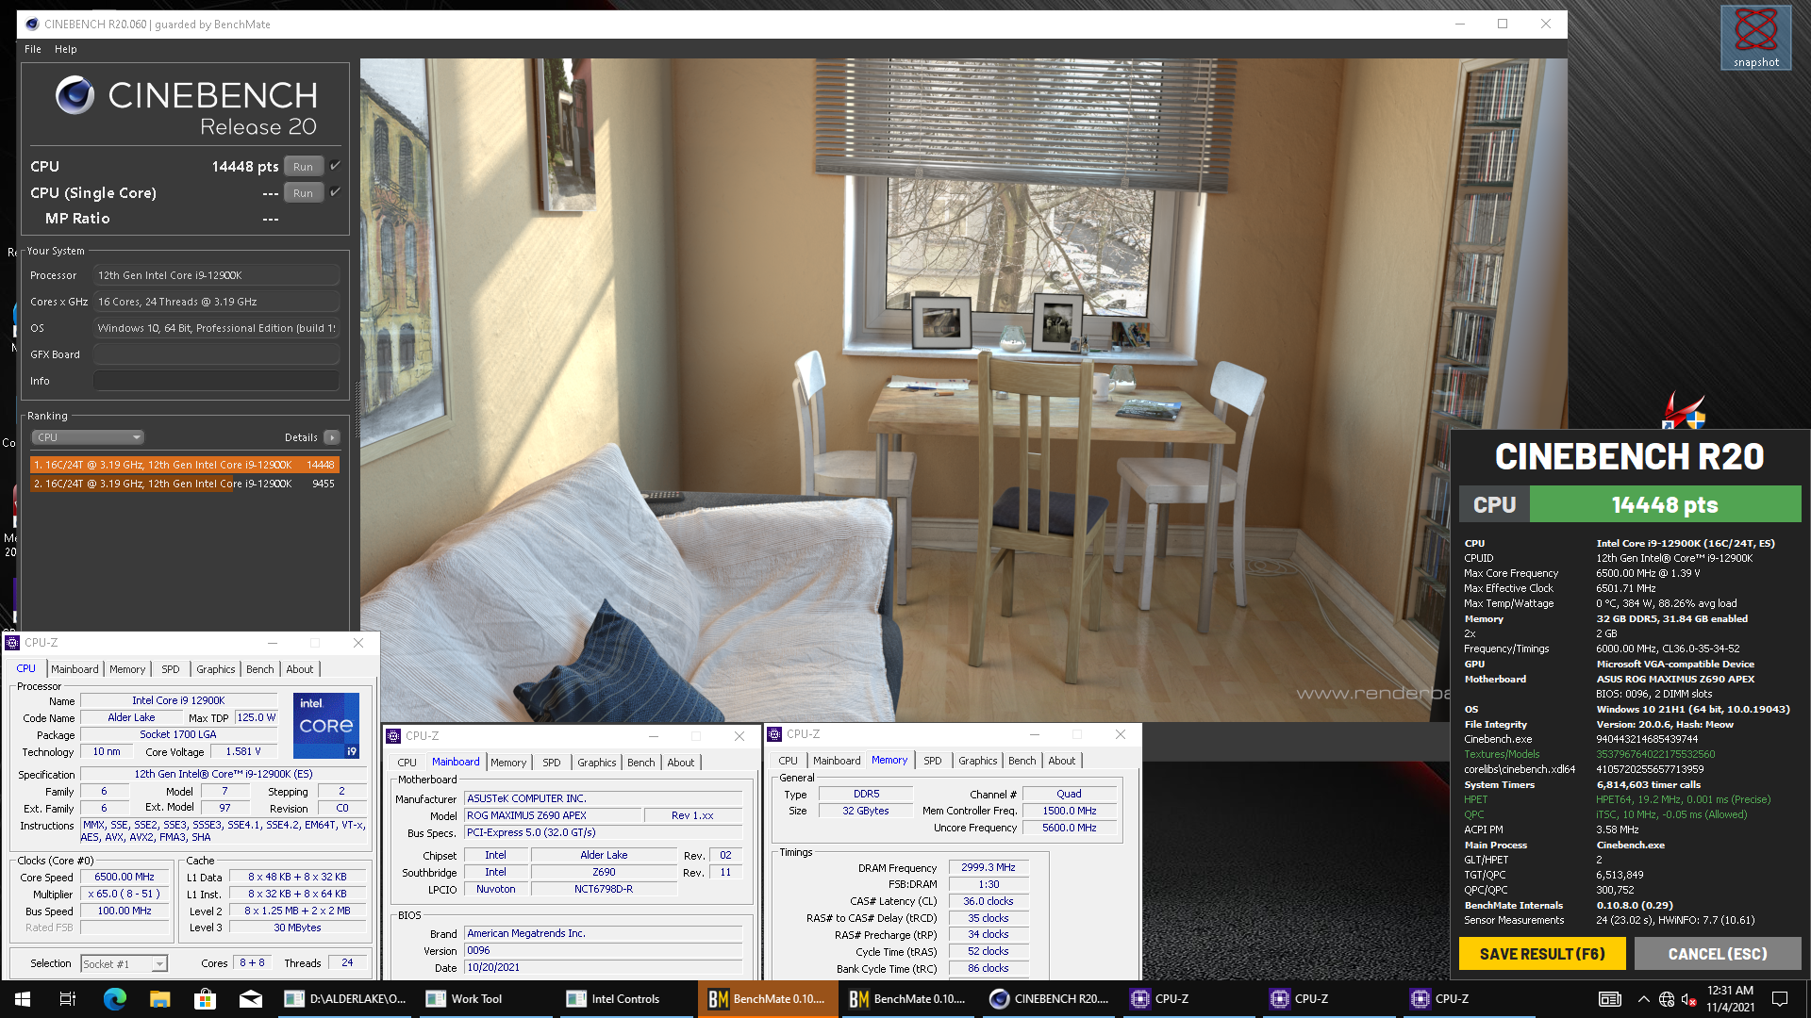Select Memory tab in the CPU-Z motherboard window
The image size is (1811, 1018).
pos(508,763)
